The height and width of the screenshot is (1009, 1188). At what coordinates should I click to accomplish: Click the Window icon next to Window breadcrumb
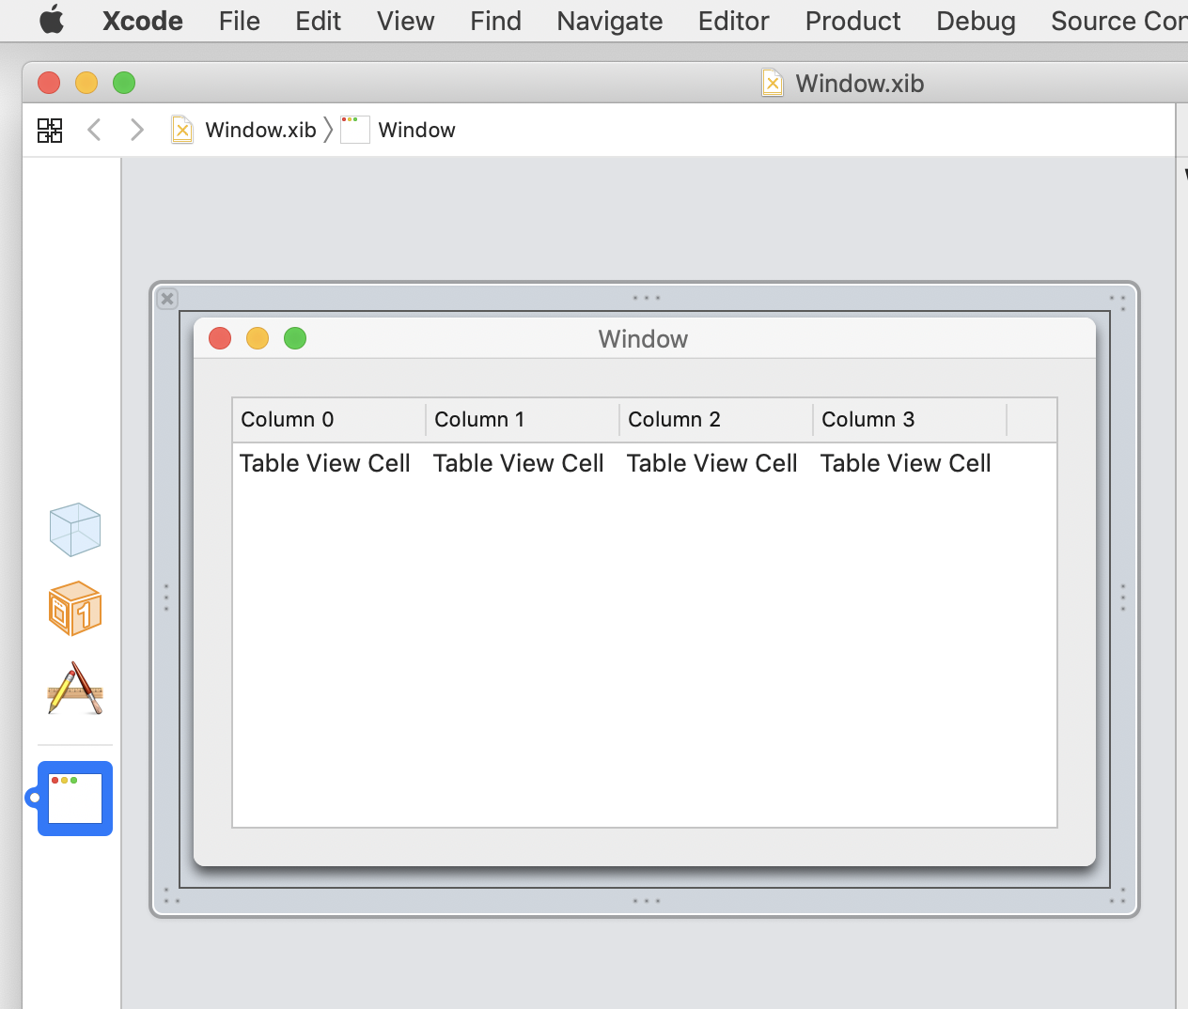tap(354, 130)
